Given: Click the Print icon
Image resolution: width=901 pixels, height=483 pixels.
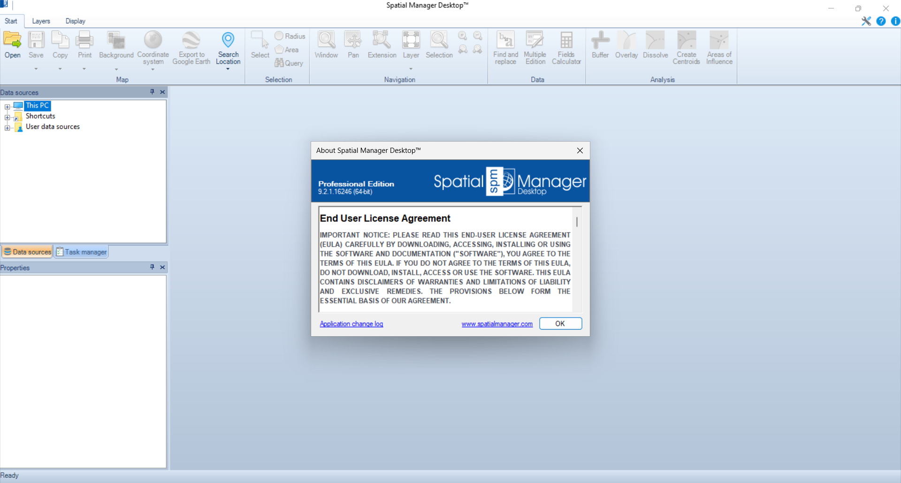Looking at the screenshot, I should click(84, 40).
